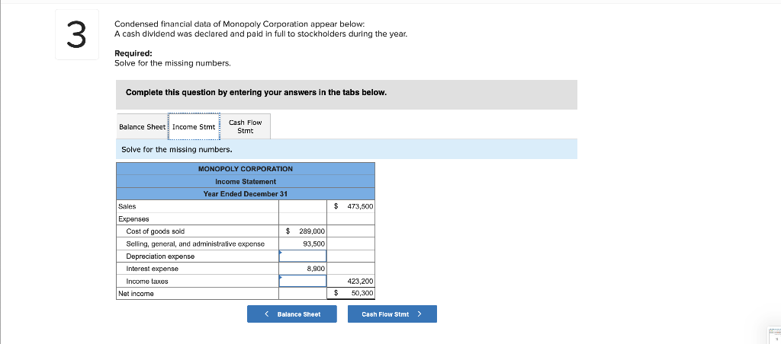
Task: Click the Required heading
Action: [133, 53]
